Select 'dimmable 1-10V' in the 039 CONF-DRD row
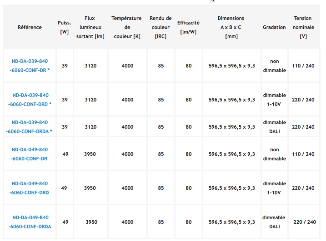326x241 pixels. click(x=275, y=100)
